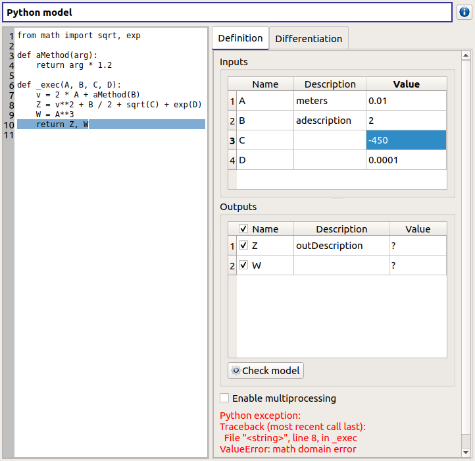Click the Name column header in Inputs
The width and height of the screenshot is (475, 461).
tap(265, 84)
